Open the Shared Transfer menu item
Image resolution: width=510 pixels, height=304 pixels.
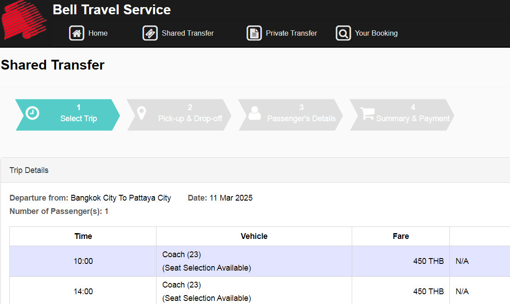tap(188, 33)
